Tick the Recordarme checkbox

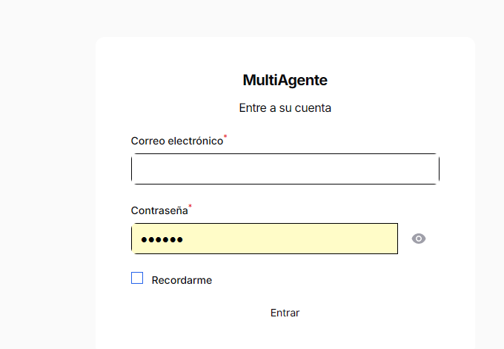click(x=137, y=279)
